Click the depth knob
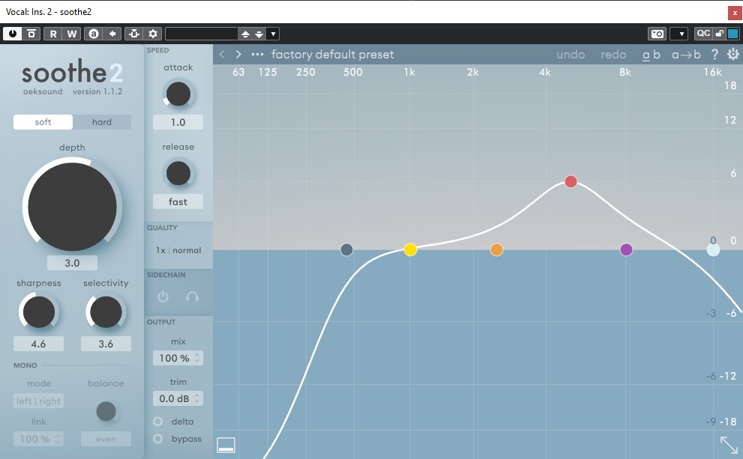The height and width of the screenshot is (459, 743). click(72, 205)
